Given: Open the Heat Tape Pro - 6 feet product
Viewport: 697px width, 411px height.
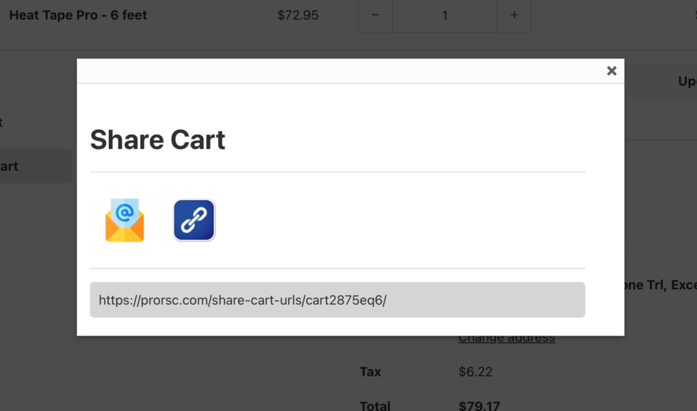Looking at the screenshot, I should (78, 15).
